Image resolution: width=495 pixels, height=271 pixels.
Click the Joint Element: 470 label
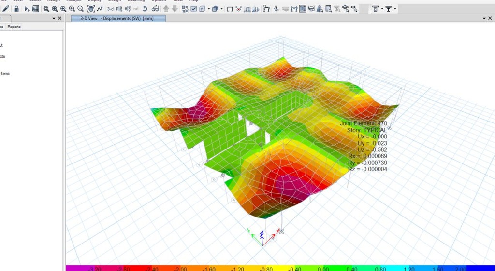click(364, 123)
